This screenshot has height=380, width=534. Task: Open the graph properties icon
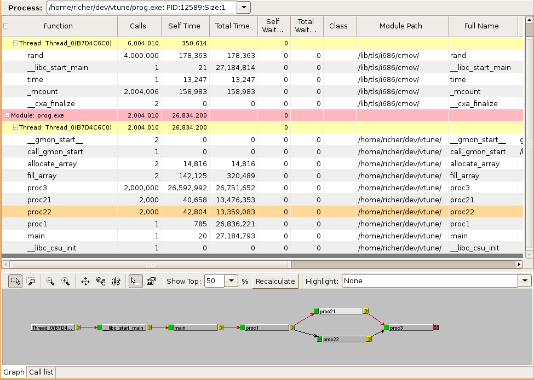click(x=151, y=281)
